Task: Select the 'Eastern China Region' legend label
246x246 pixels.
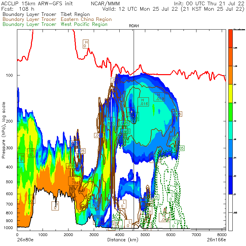Action: 86,19
